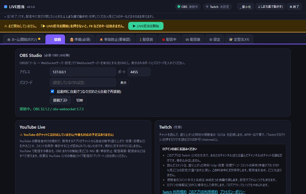Screen dimensions: 306x194
Task: Click the blue LIVE担当 app logo icon
Action: pyautogui.click(x=6, y=7)
